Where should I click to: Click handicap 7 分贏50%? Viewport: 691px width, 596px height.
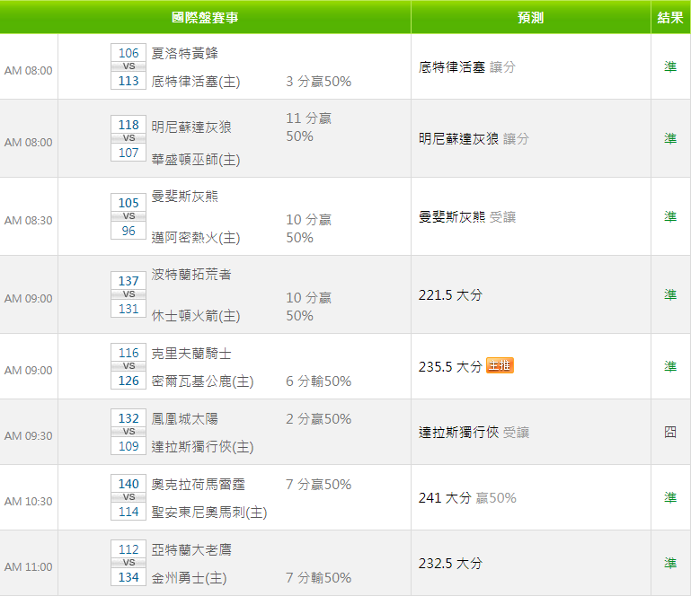coord(319,485)
